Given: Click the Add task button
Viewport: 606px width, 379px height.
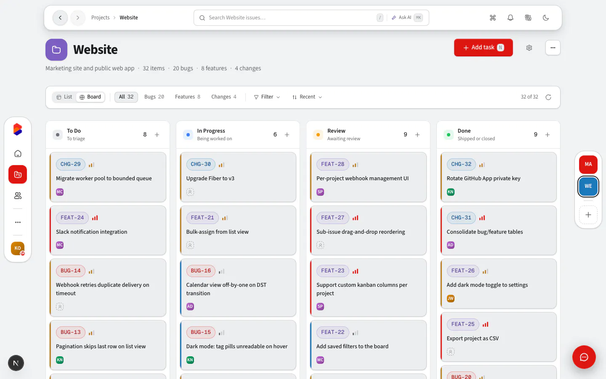Looking at the screenshot, I should click(484, 48).
